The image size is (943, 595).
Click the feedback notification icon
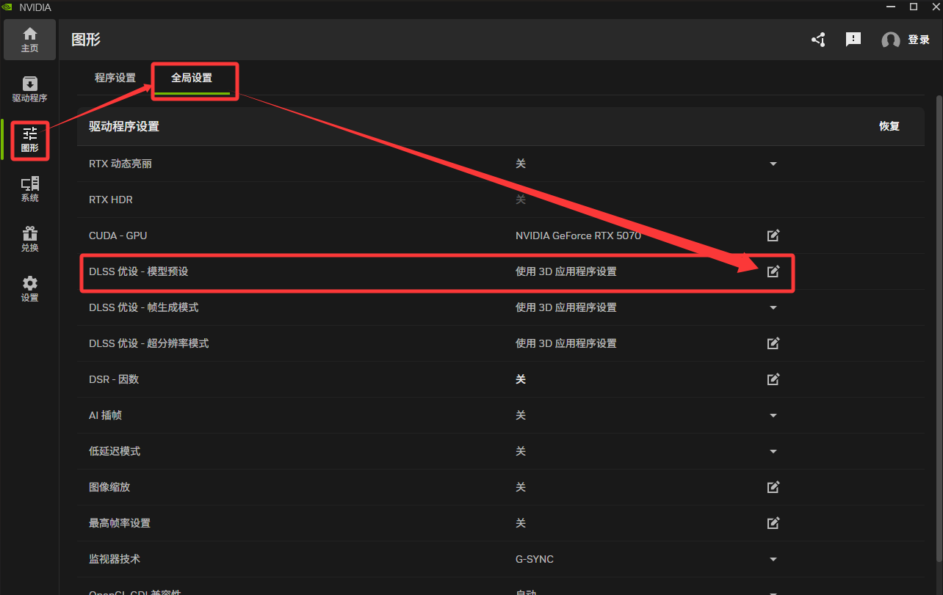tap(853, 40)
